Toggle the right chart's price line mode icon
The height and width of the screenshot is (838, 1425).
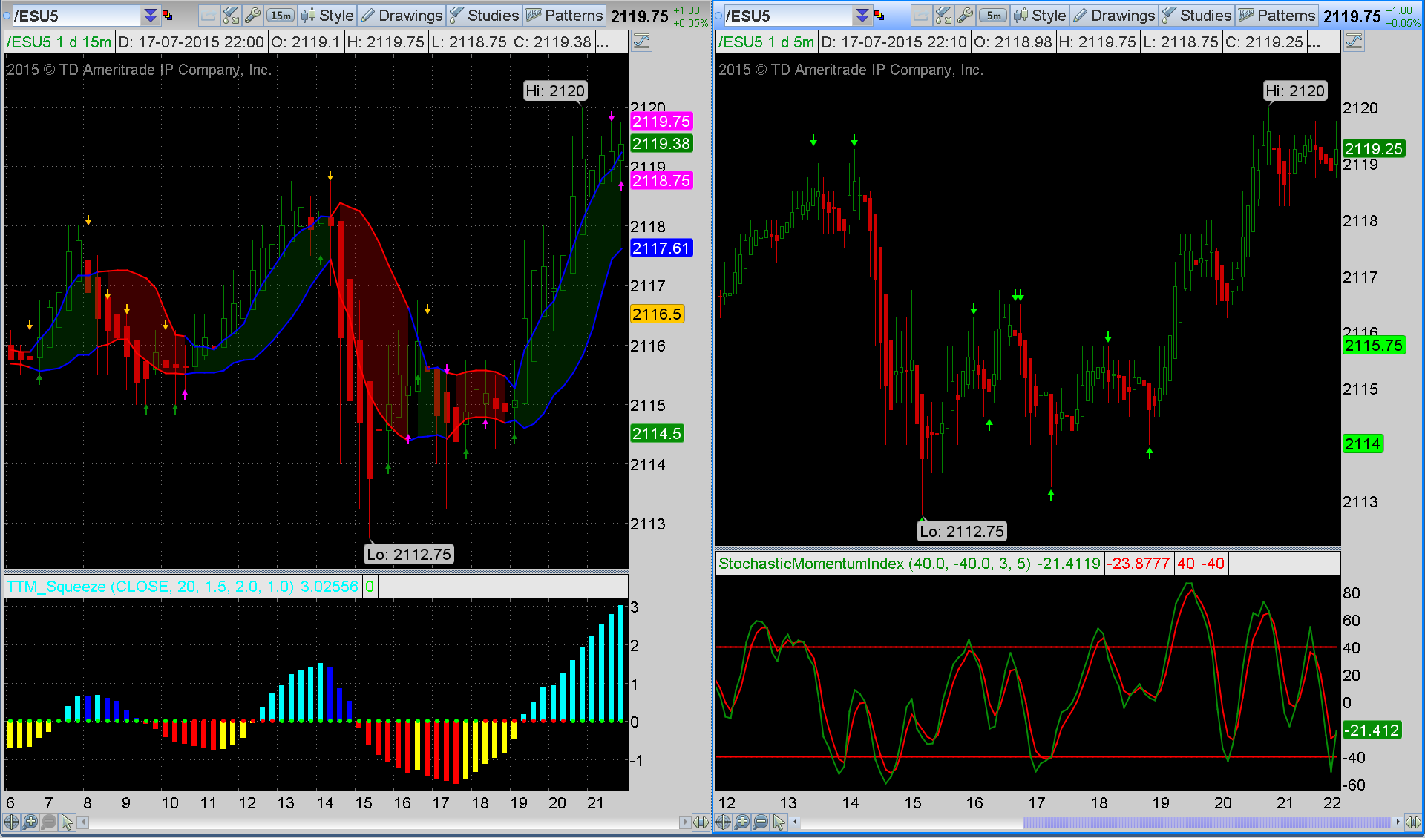[1354, 42]
